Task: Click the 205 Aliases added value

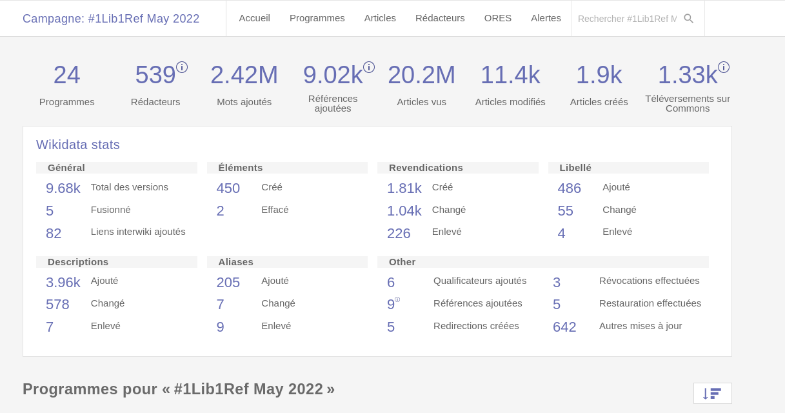Action: pos(228,283)
